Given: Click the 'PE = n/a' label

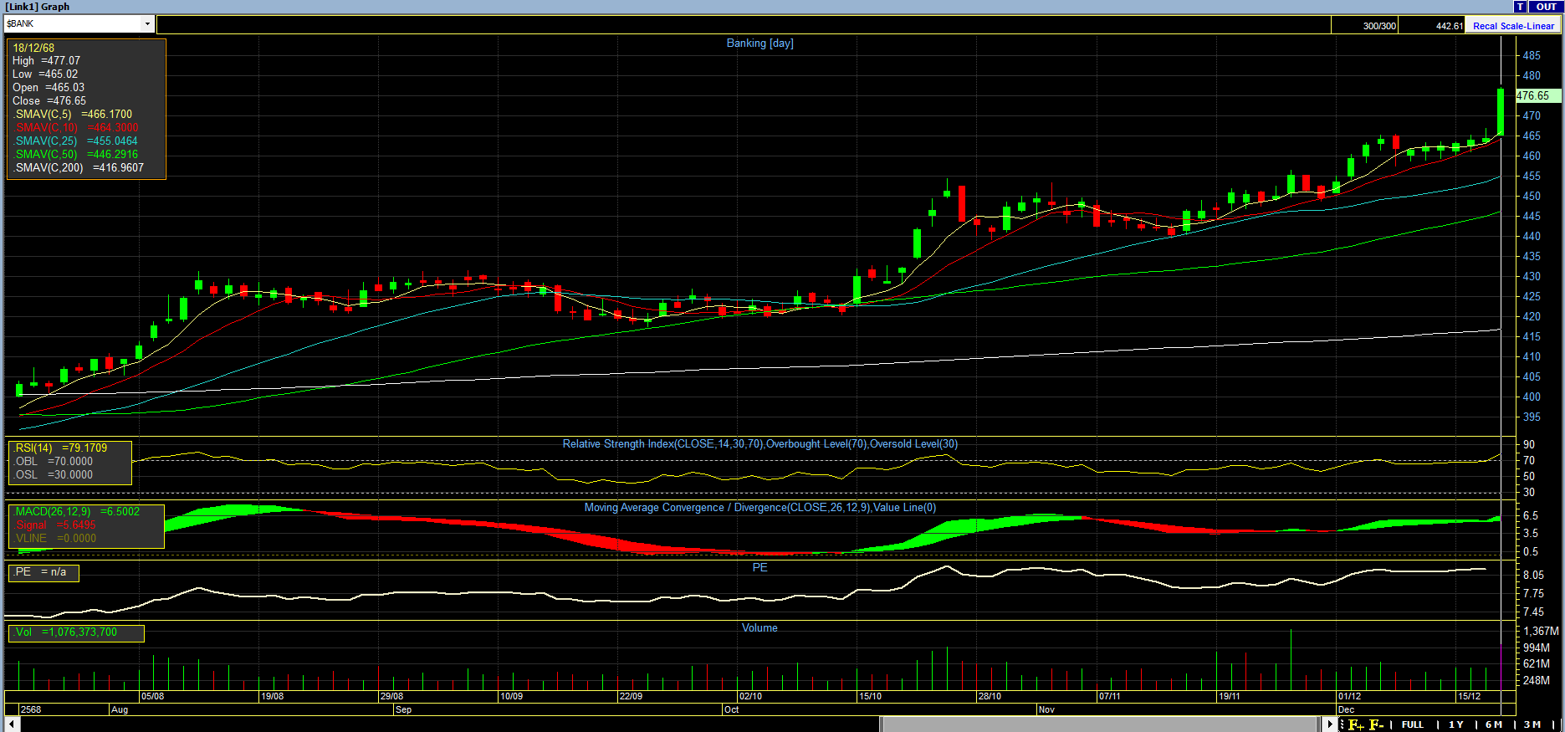Looking at the screenshot, I should tap(40, 571).
